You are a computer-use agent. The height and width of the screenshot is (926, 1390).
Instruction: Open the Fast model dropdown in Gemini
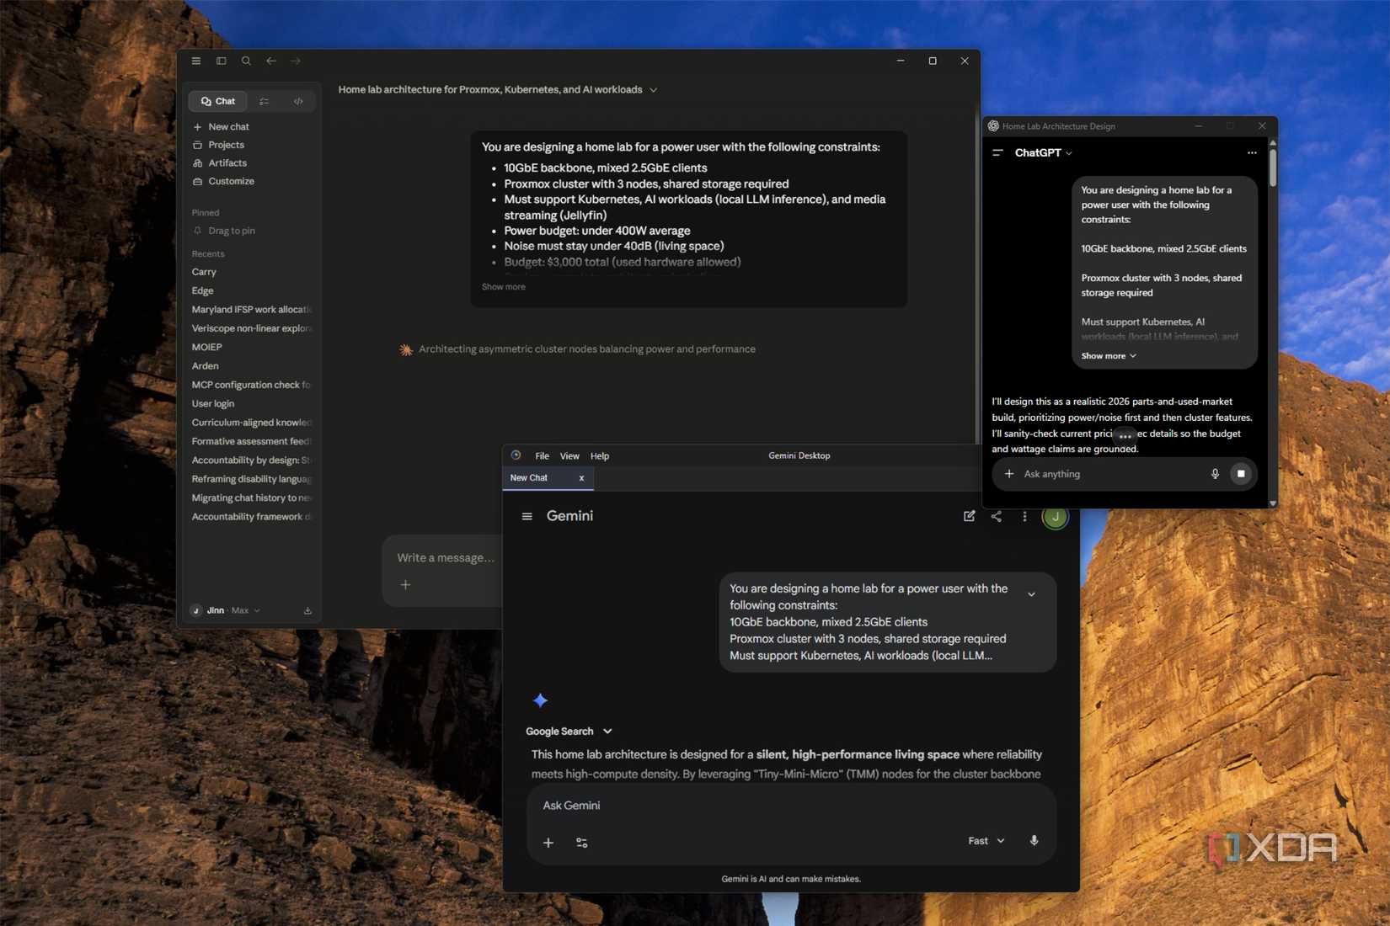pyautogui.click(x=986, y=841)
